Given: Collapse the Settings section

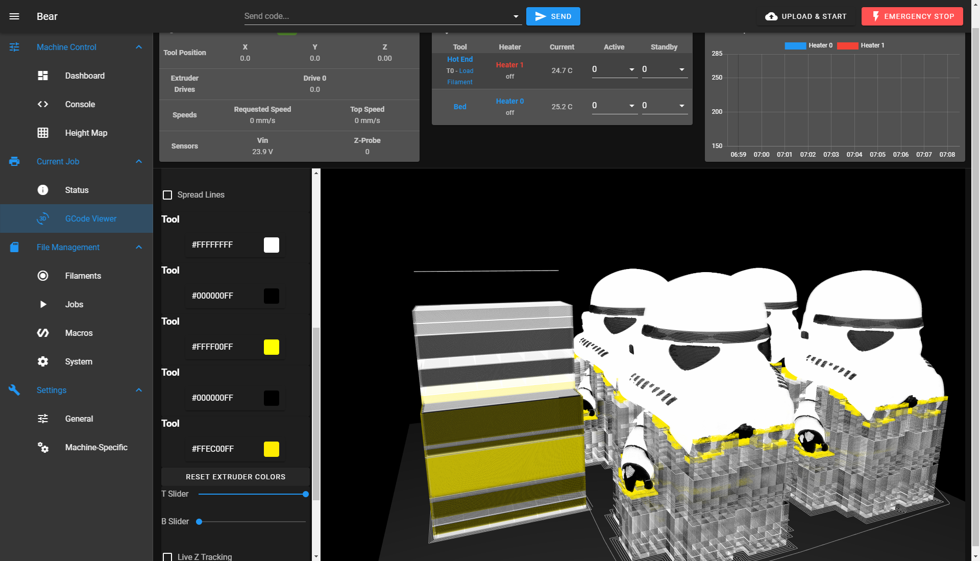Looking at the screenshot, I should tap(139, 390).
